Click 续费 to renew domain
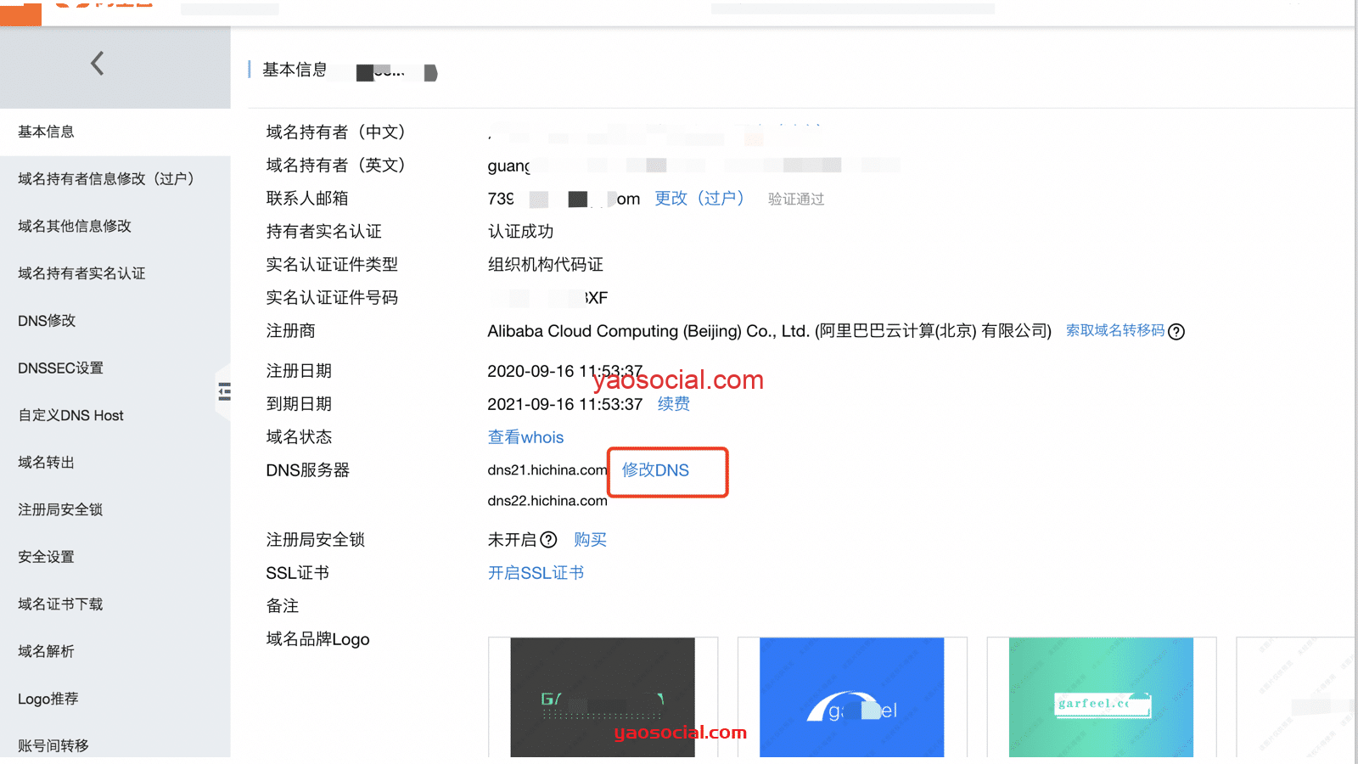Viewport: 1358px width, 764px height. click(x=673, y=404)
